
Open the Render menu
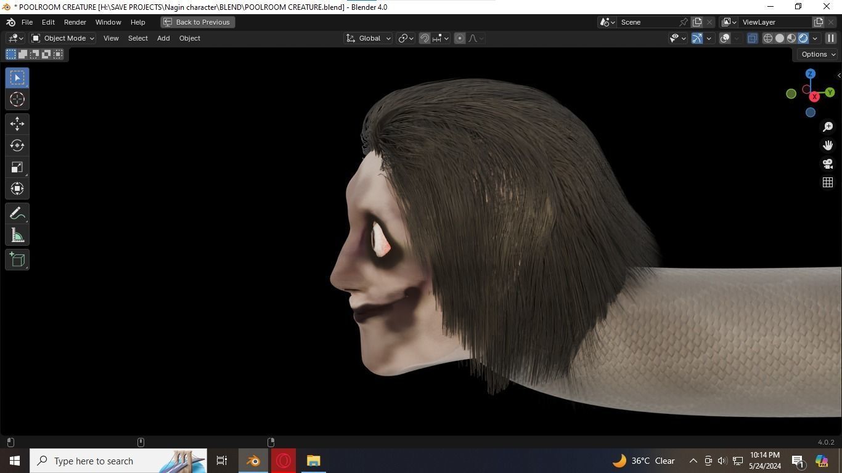(x=75, y=22)
